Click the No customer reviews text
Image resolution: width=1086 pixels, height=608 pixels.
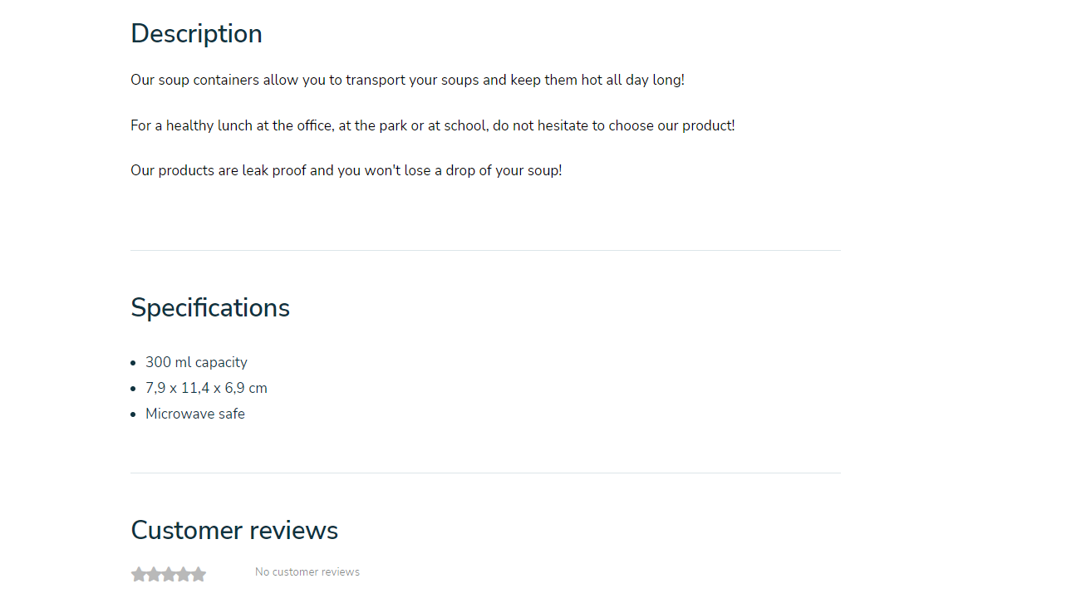(x=307, y=571)
